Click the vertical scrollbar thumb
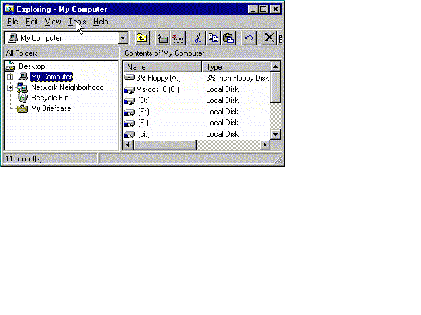 click(275, 87)
